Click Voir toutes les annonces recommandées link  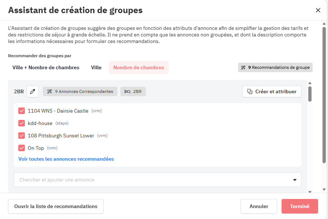click(66, 159)
